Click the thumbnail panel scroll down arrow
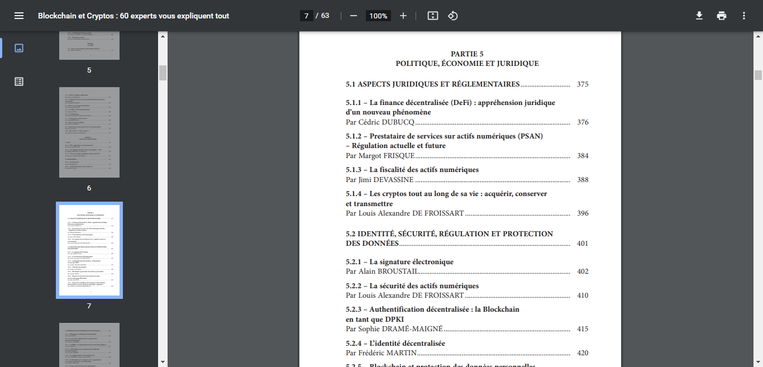 [x=163, y=362]
